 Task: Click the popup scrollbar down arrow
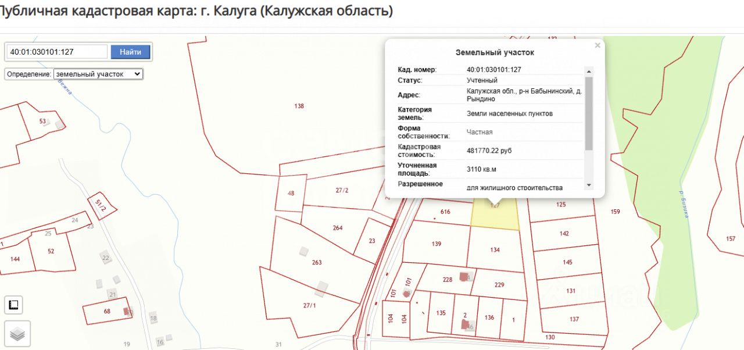589,185
